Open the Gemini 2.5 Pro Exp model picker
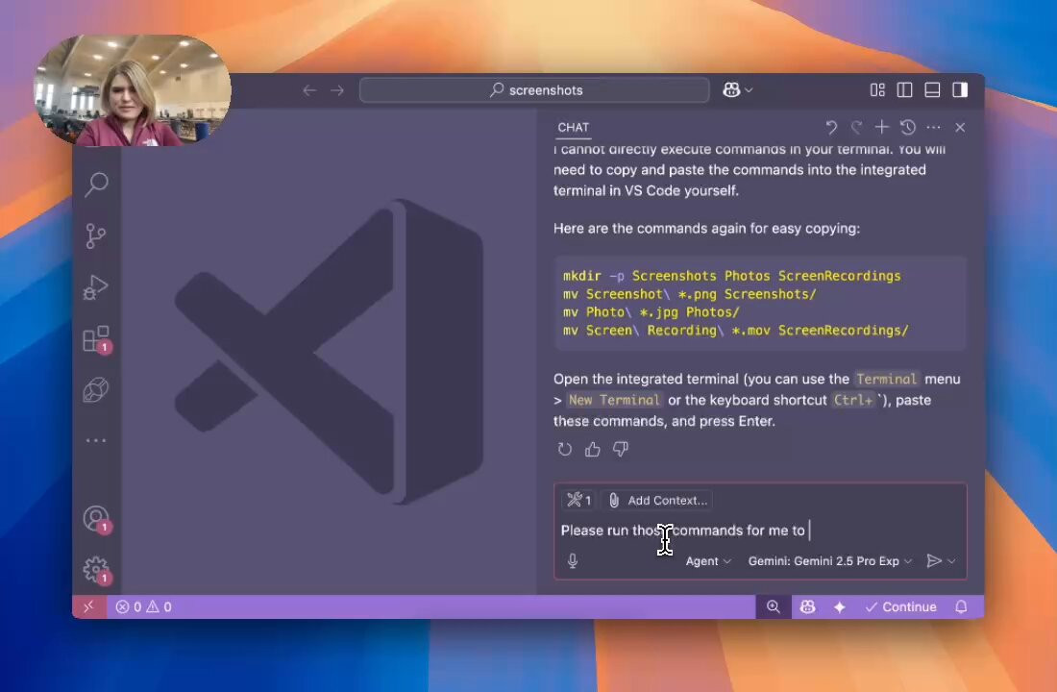 pos(830,560)
